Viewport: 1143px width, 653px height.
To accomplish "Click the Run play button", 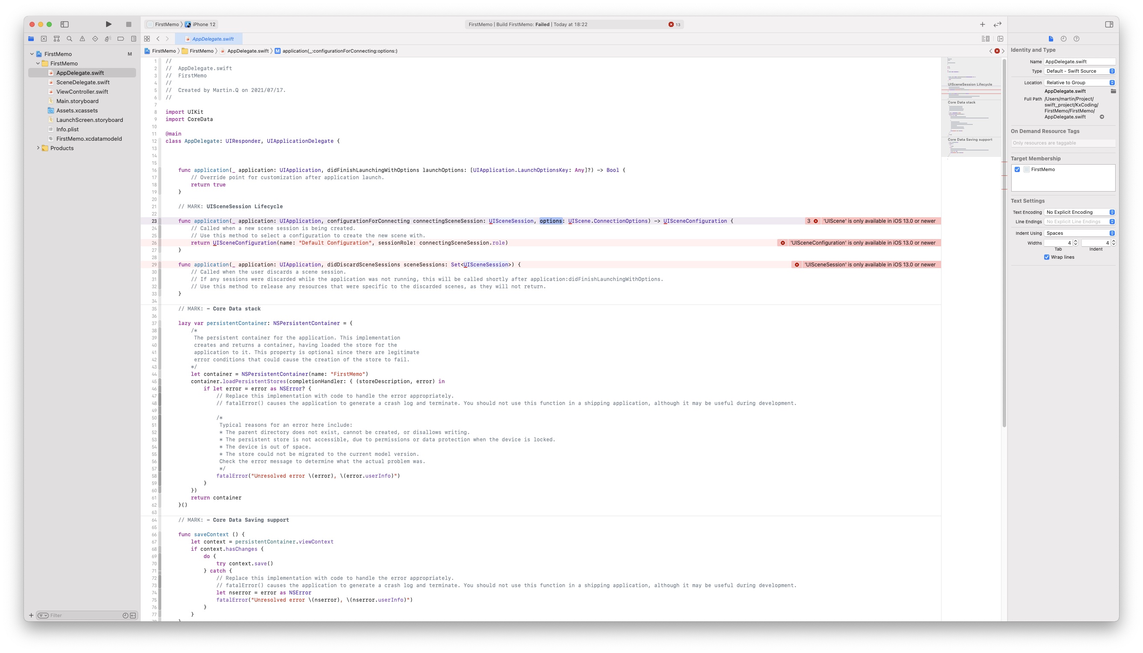I will coord(109,24).
